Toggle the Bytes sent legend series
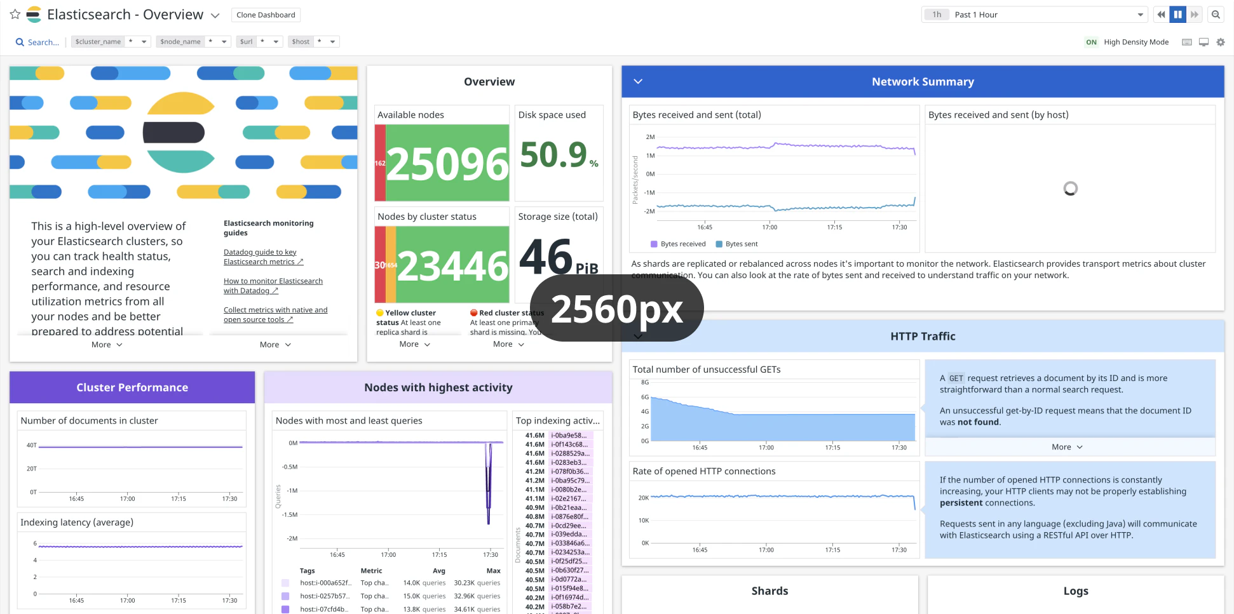The height and width of the screenshot is (614, 1234). (736, 244)
